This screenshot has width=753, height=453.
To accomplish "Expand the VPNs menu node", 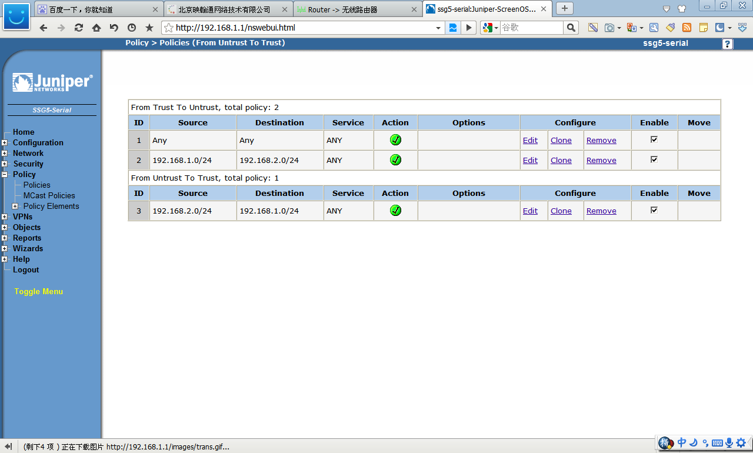I will click(x=5, y=217).
